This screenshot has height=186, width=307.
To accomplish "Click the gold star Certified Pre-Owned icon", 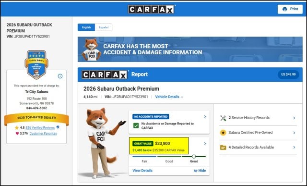I will pyautogui.click(x=223, y=133).
